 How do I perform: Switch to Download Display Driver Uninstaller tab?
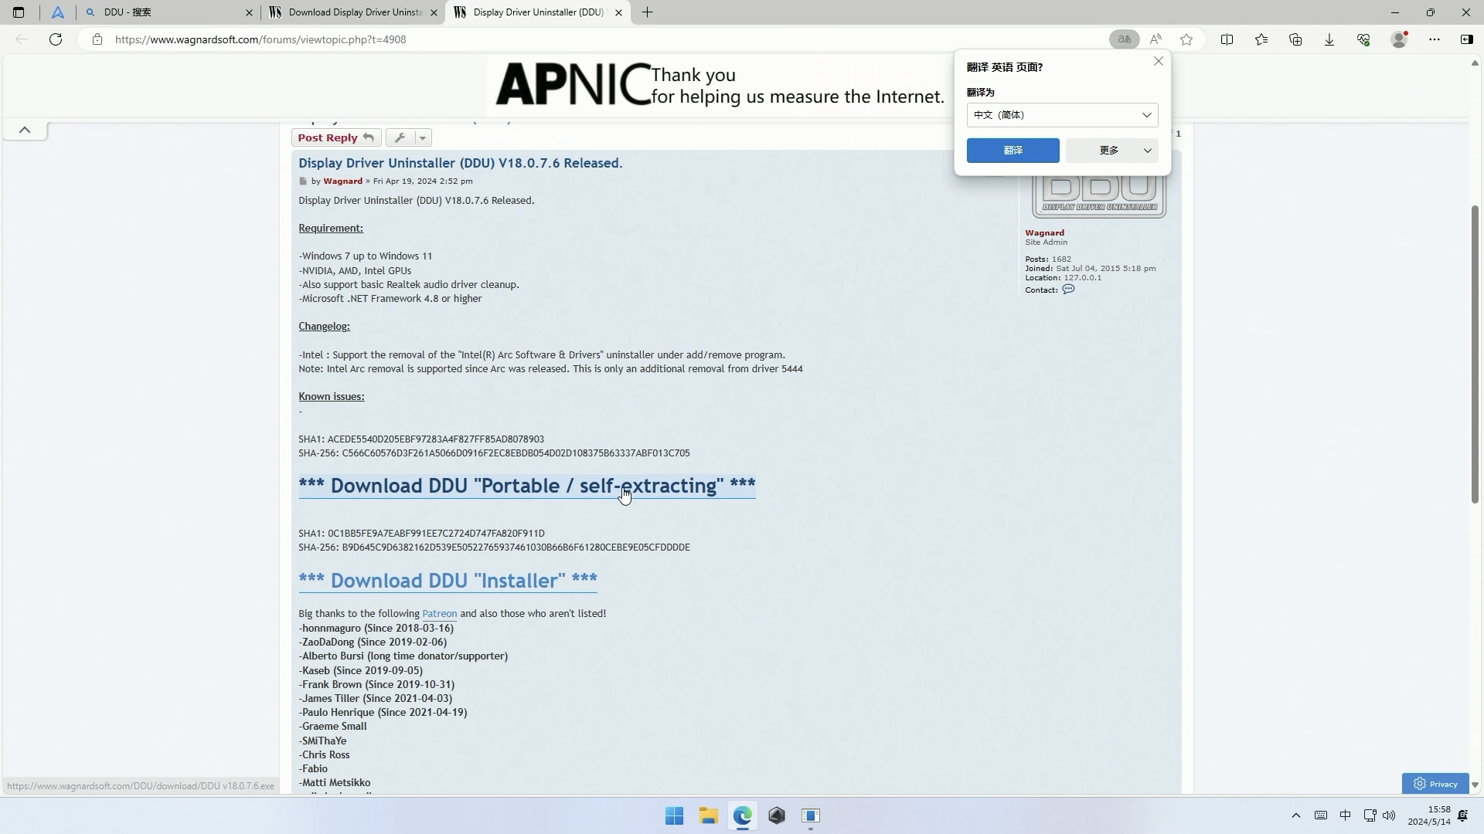point(354,12)
